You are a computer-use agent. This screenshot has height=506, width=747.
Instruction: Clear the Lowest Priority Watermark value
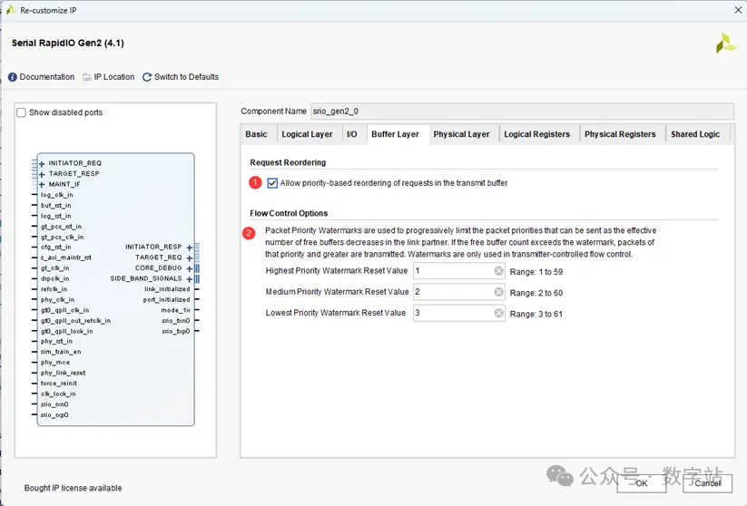[498, 313]
